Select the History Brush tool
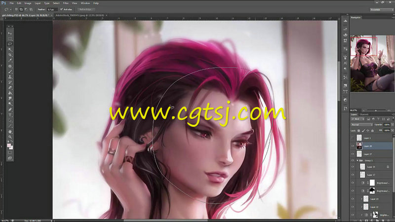395x222 pixels. click(x=10, y=82)
